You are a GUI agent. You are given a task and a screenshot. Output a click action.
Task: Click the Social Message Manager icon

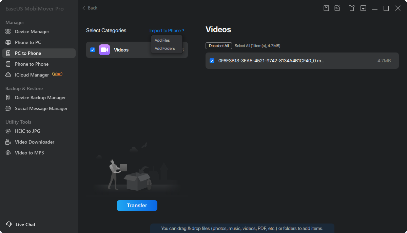8,108
